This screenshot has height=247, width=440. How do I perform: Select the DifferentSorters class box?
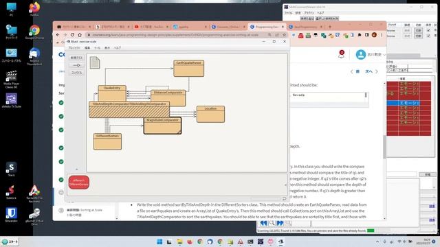[x=107, y=141]
